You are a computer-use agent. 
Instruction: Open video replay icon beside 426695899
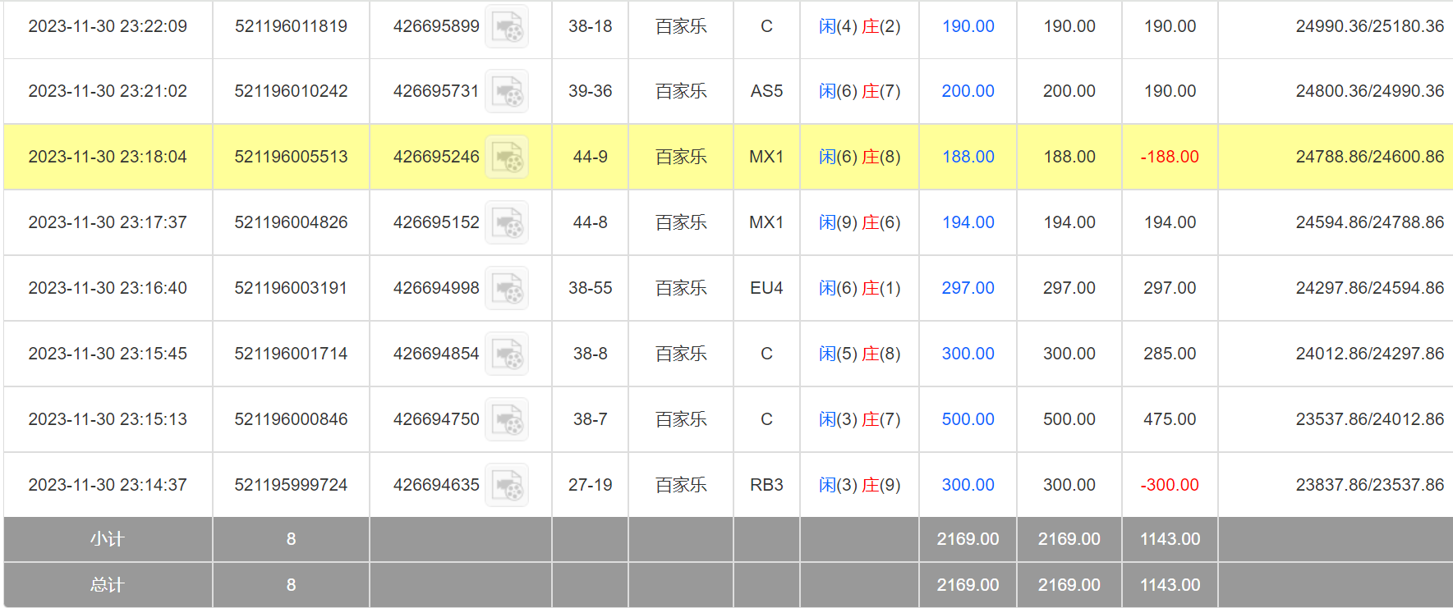[x=507, y=26]
